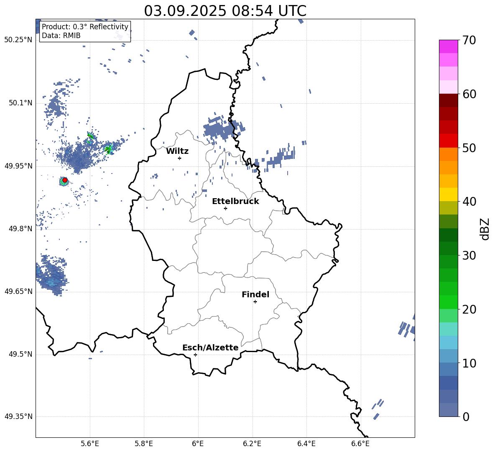The image size is (495, 452).
Task: Click the 5.8°E longitude label
Action: 144,444
